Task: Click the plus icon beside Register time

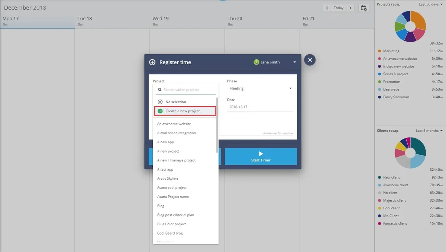Action: (x=152, y=62)
